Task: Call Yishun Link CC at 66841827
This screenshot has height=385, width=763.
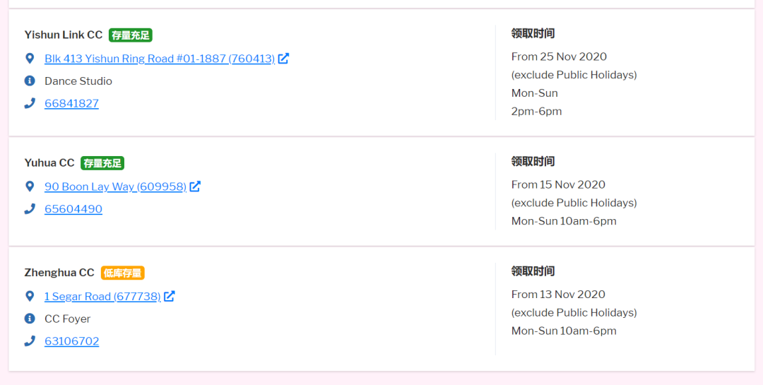Action: pos(71,104)
